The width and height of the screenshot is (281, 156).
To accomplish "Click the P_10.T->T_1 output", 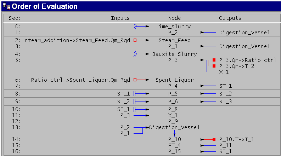I will coord(237,139).
